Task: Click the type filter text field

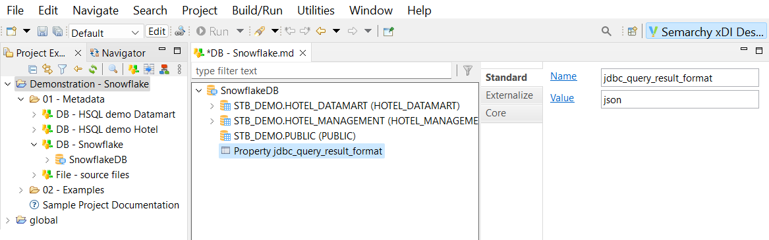Action: click(321, 71)
